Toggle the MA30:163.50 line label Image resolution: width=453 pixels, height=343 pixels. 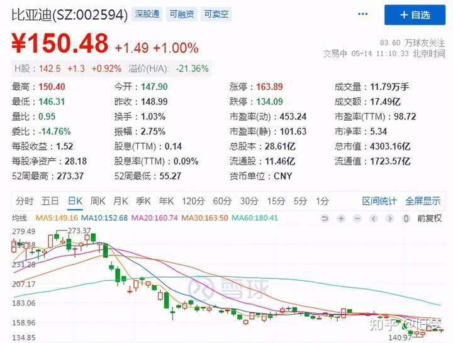(x=204, y=218)
